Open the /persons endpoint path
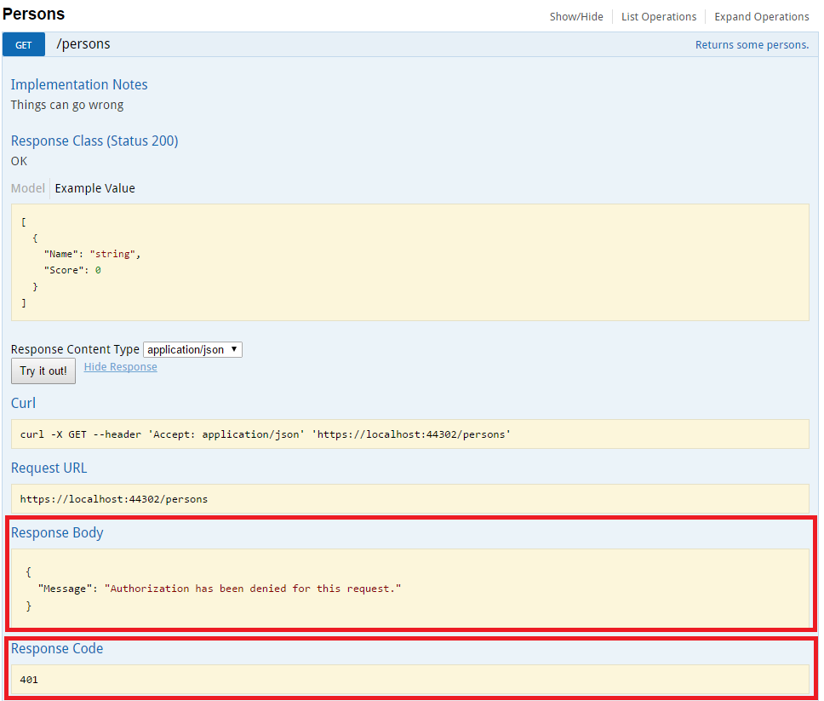Screen dimensions: 824x701 pyautogui.click(x=83, y=43)
